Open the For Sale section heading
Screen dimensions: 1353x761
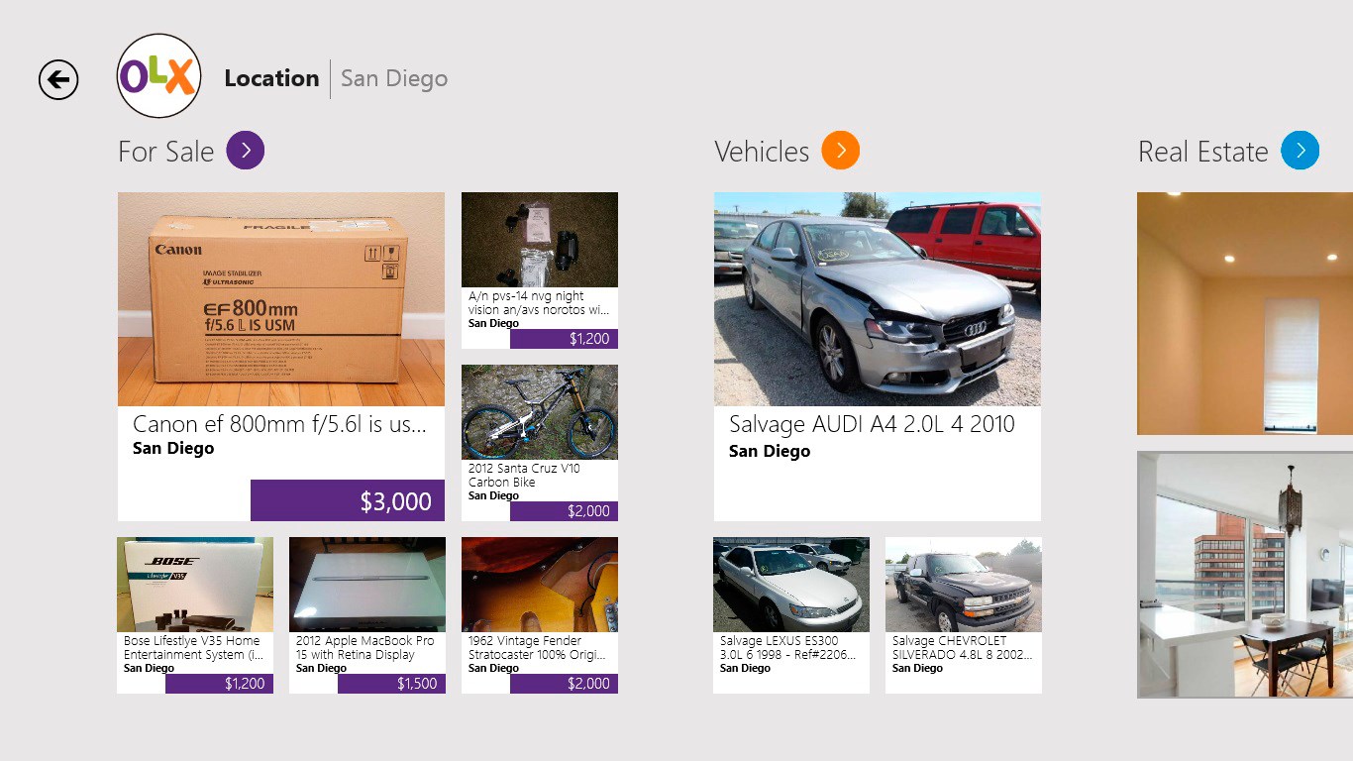pyautogui.click(x=165, y=152)
